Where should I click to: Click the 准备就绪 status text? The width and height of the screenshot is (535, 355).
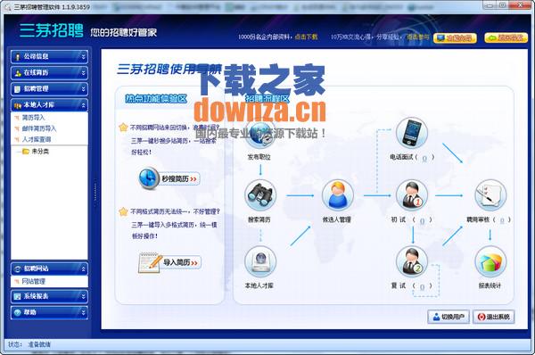[x=39, y=344]
